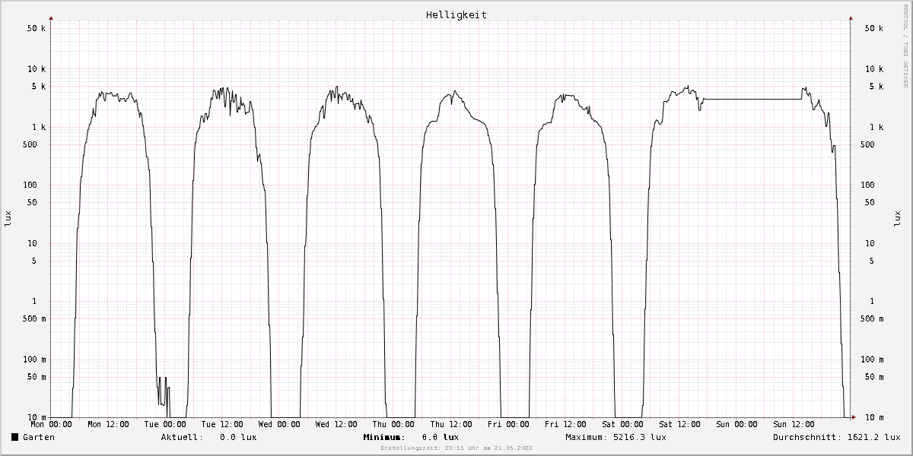The image size is (913, 456).
Task: Click the red arrow atop left y-axis
Action: pyautogui.click(x=51, y=17)
